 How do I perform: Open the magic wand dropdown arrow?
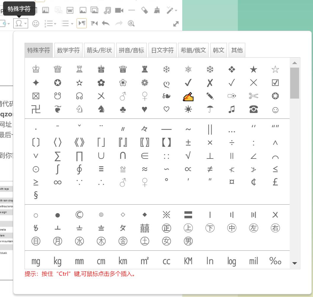coord(176,11)
